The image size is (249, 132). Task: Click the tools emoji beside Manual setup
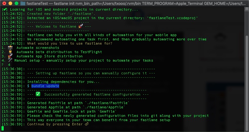click(10, 60)
